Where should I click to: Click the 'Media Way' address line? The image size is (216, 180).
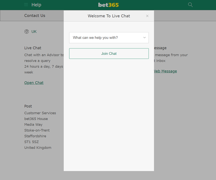[x=34, y=125]
